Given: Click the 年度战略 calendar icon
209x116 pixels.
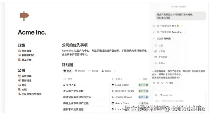Looking at the screenshot, I should pyautogui.click(x=19, y=76).
